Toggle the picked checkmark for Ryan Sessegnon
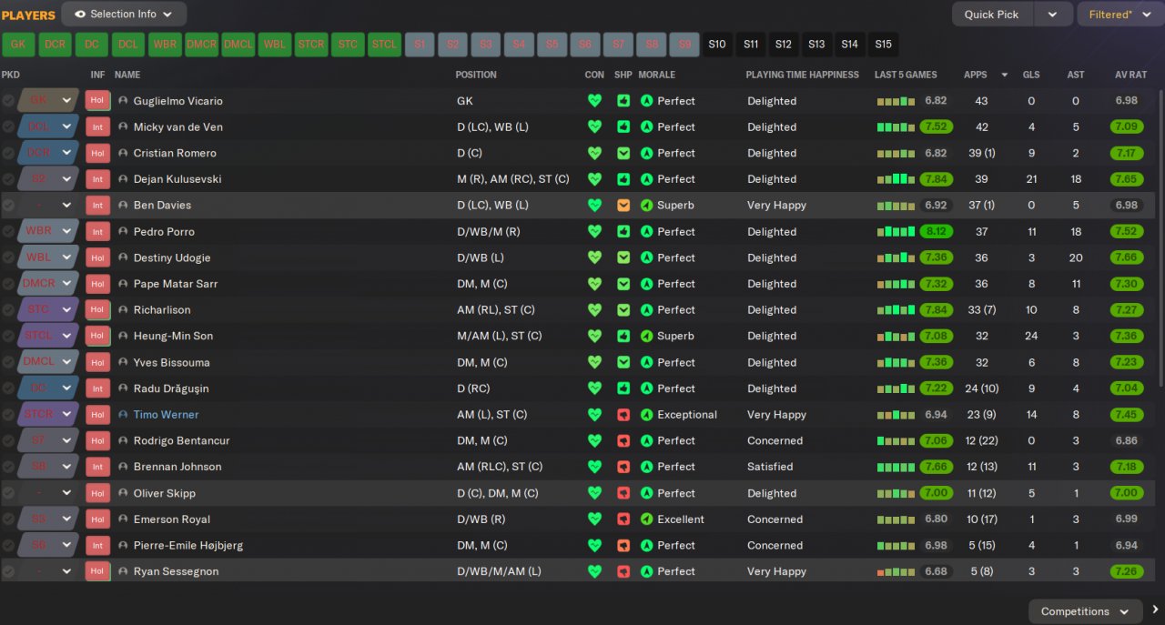This screenshot has height=625, width=1165. pos(8,572)
